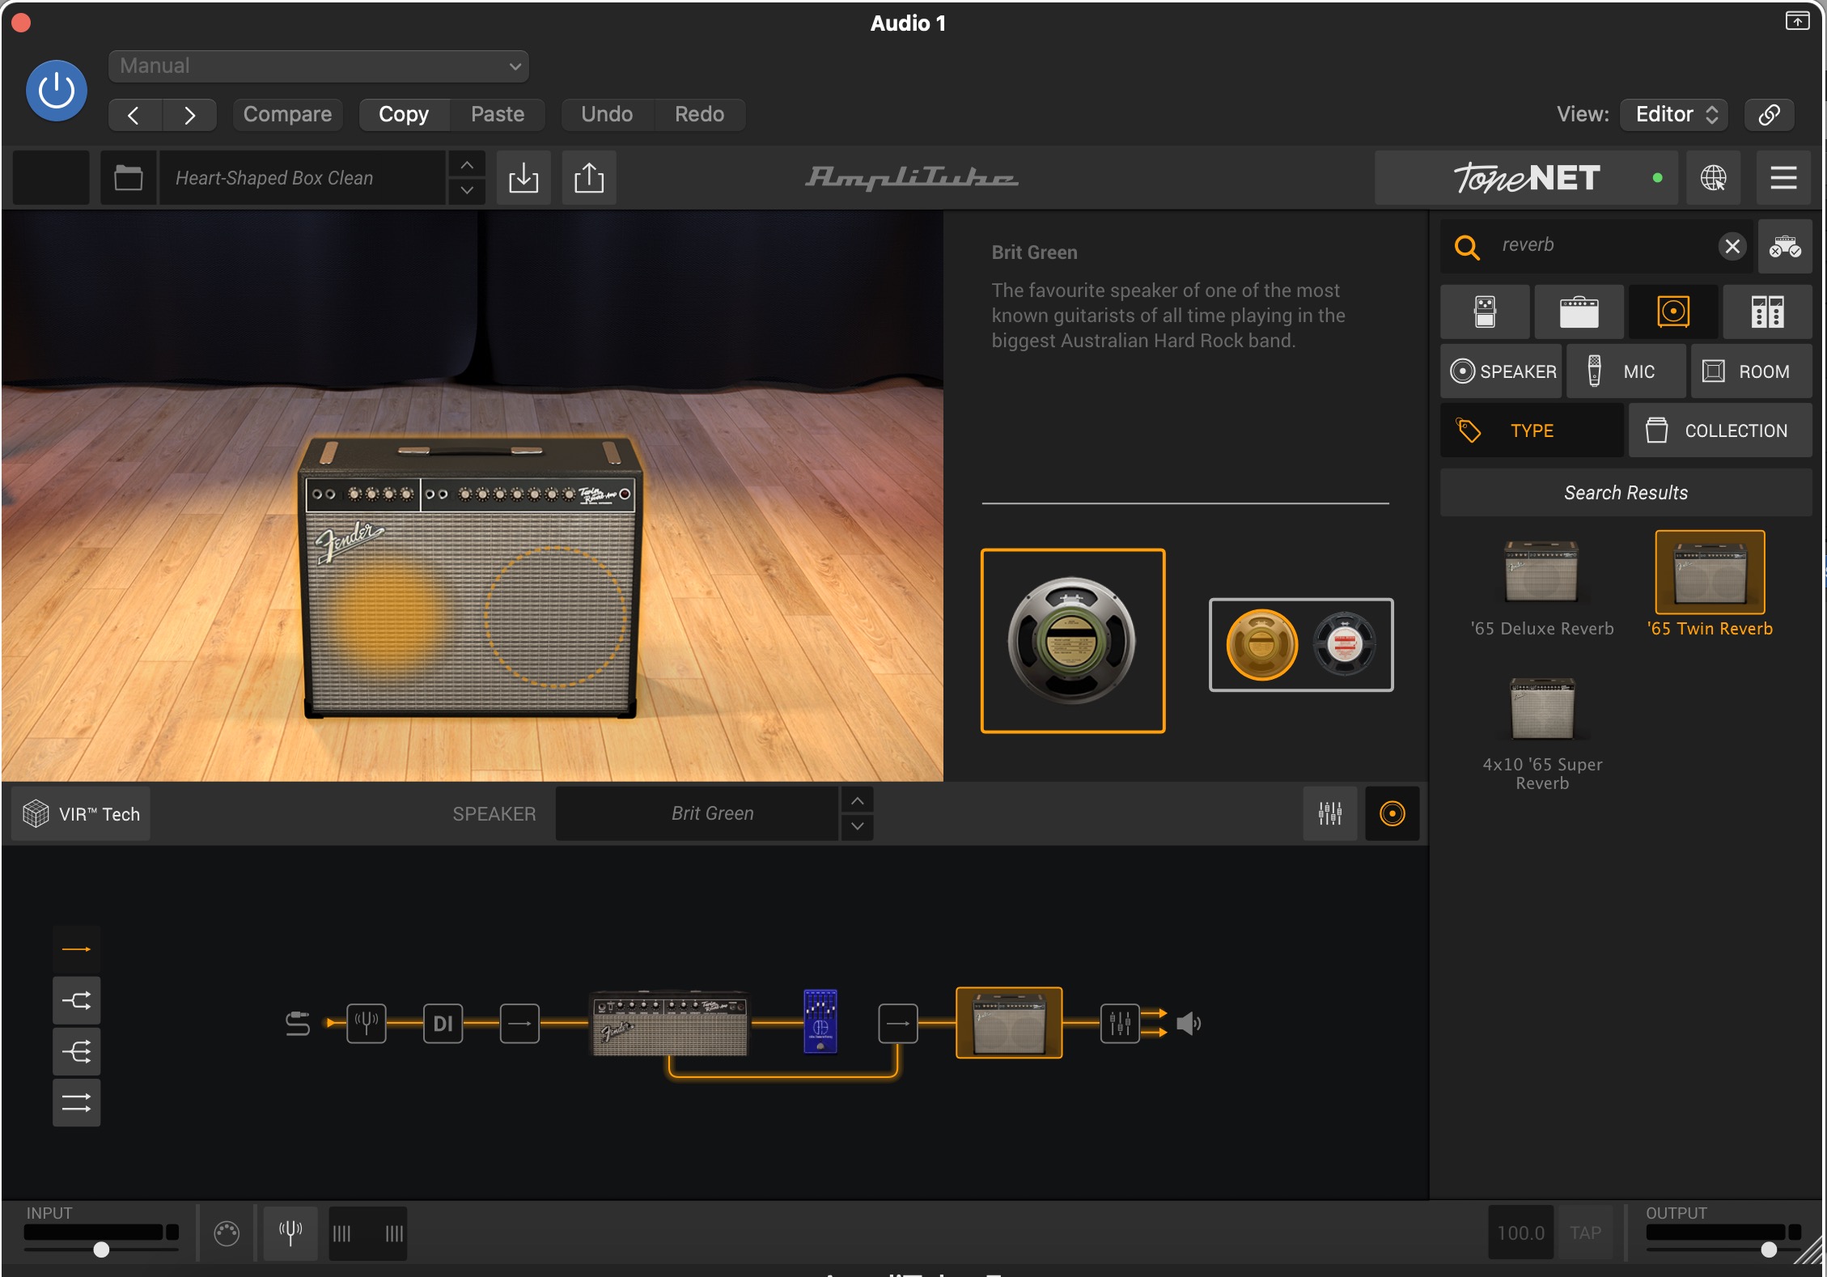Viewport: 1827px width, 1277px height.
Task: Click the link chain icon
Action: [x=1770, y=114]
